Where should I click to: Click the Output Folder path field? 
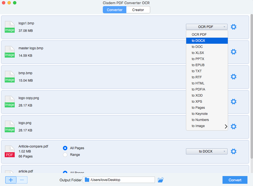point(119,180)
